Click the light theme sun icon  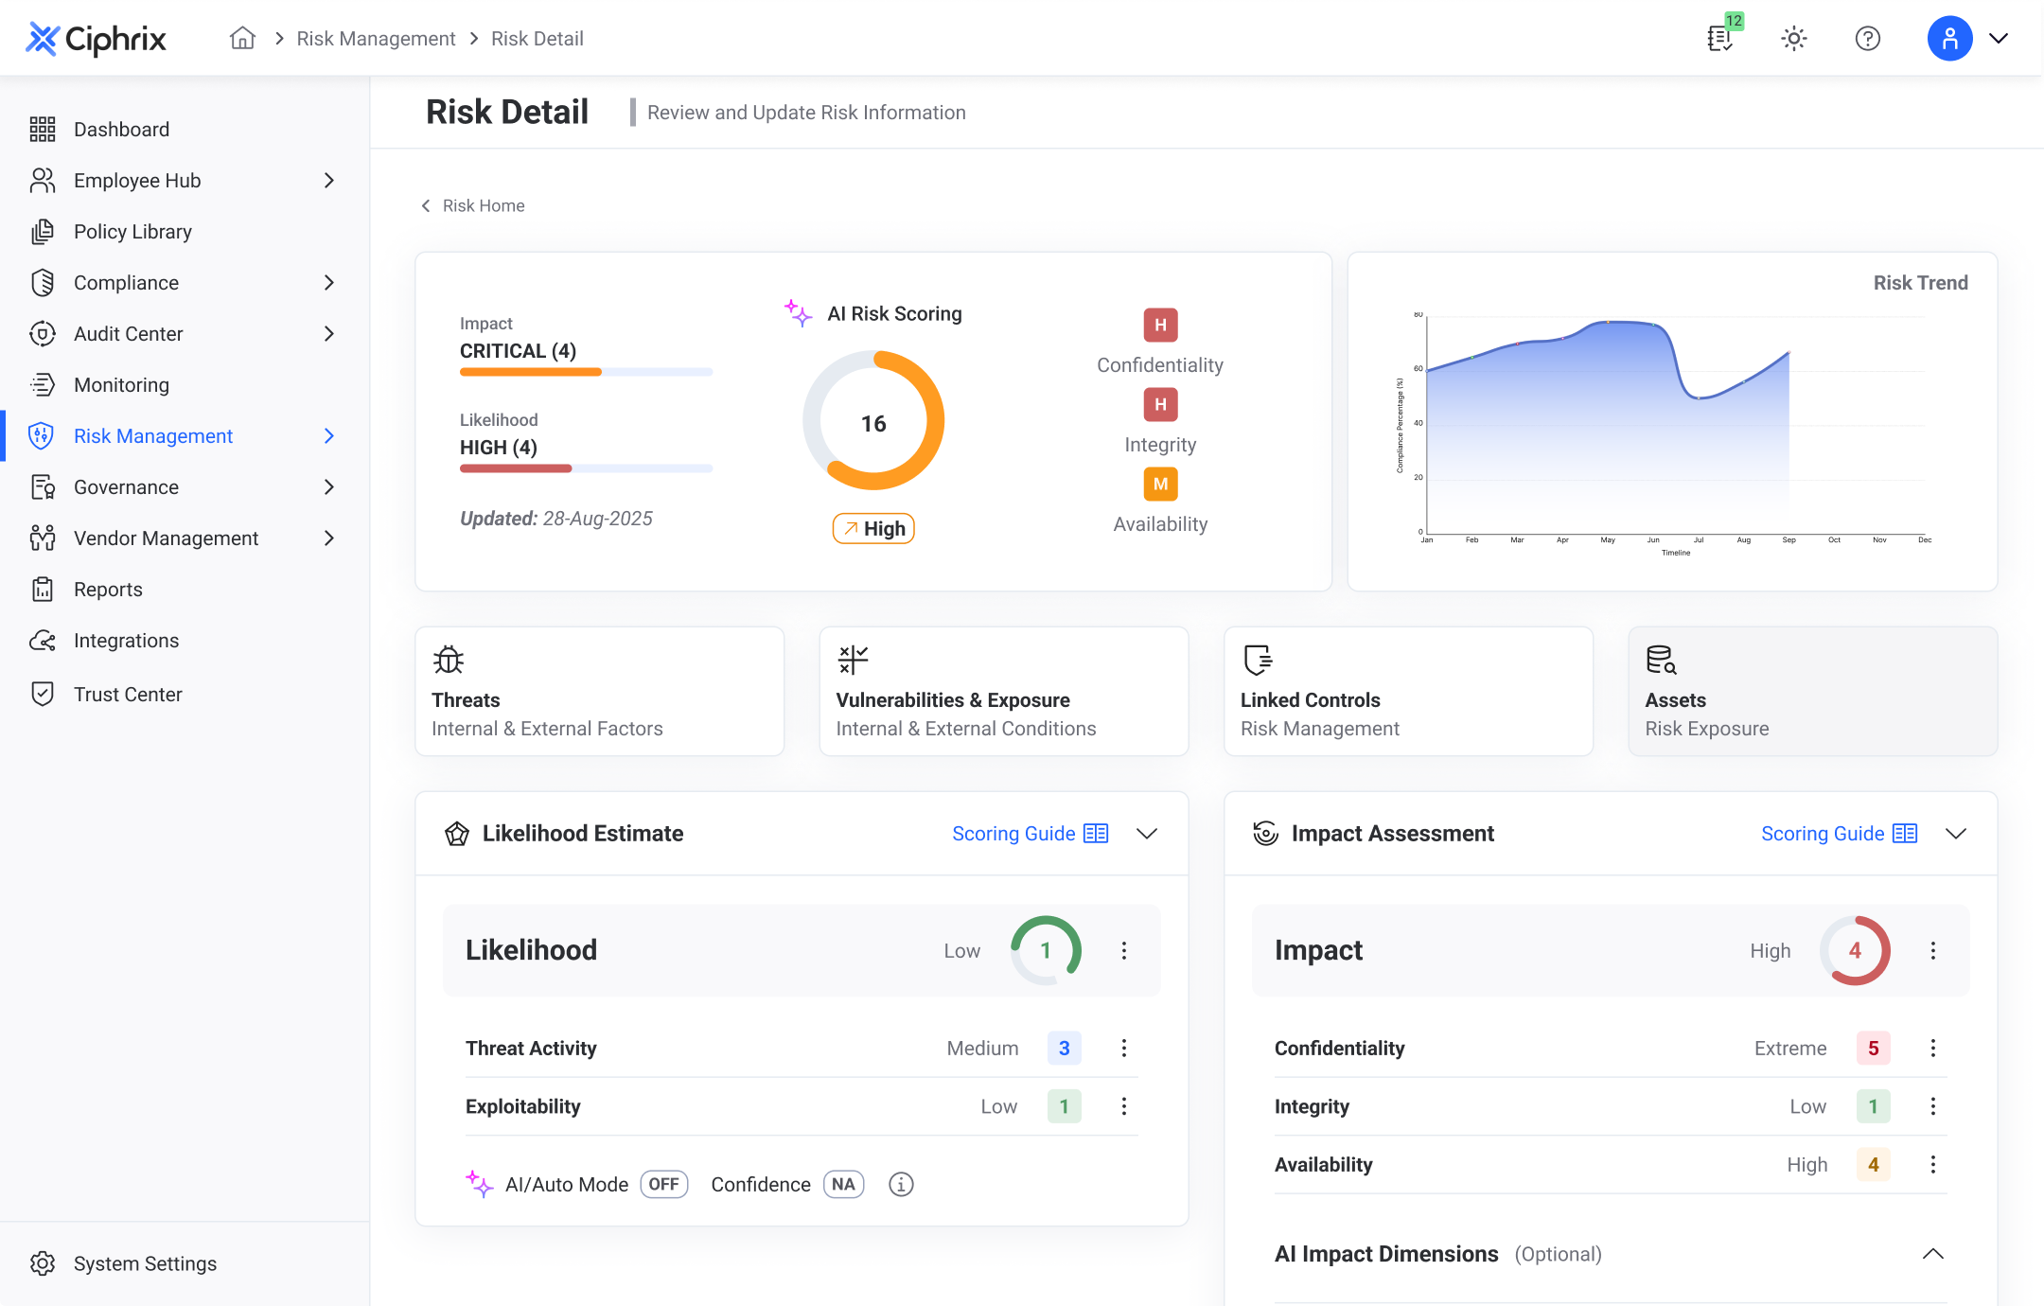click(x=1793, y=38)
